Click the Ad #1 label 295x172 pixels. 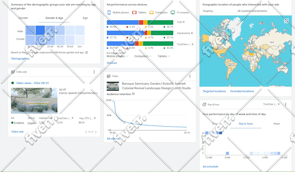pos(62,89)
